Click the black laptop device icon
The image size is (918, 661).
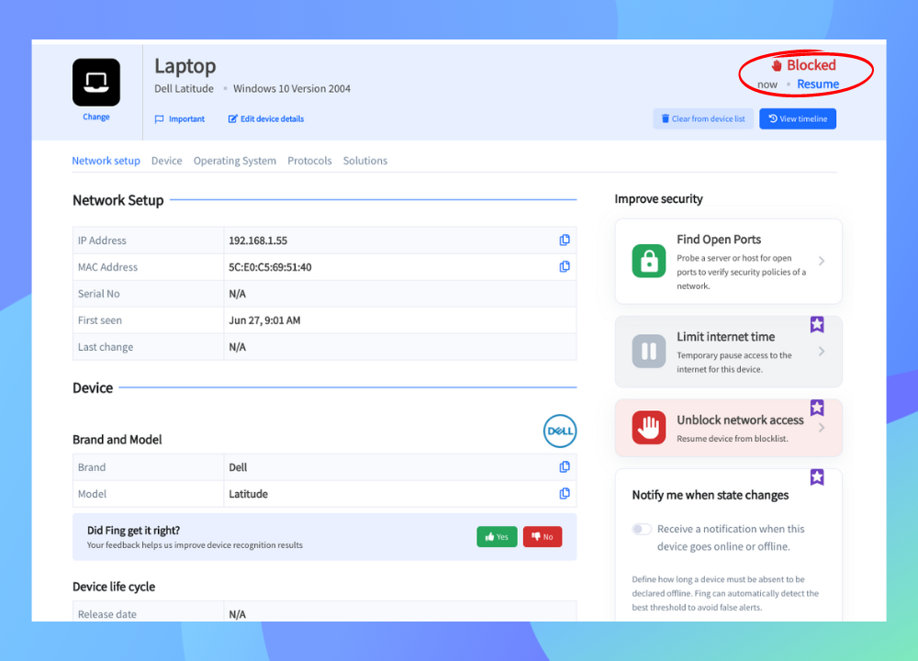96,82
